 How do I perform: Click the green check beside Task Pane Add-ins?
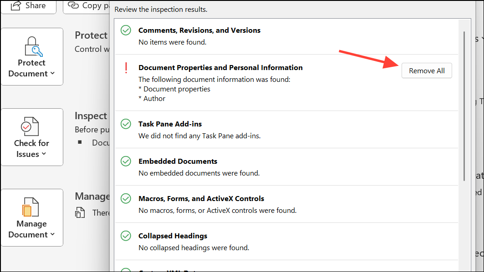coord(126,124)
